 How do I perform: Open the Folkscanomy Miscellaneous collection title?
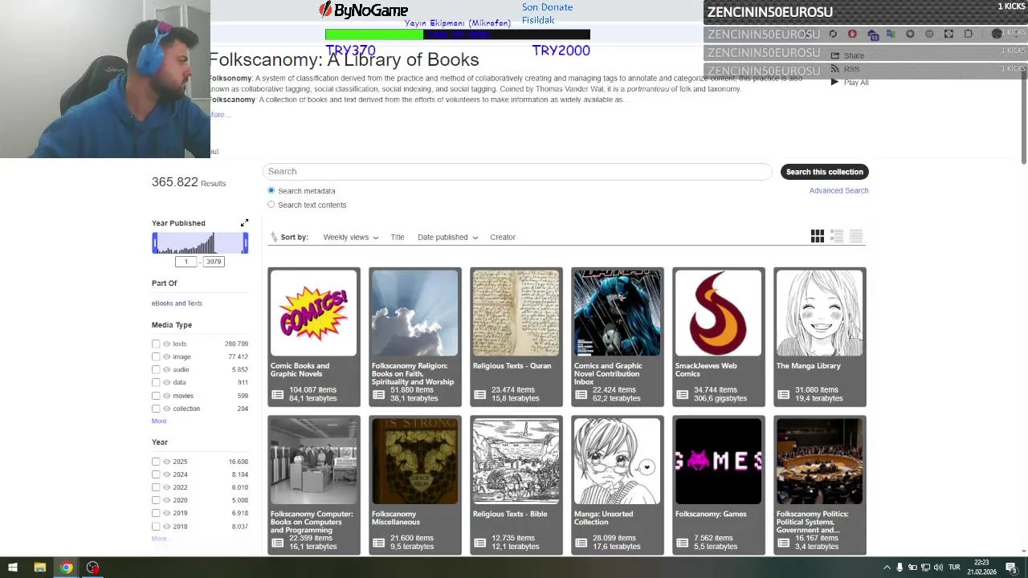[x=396, y=518]
